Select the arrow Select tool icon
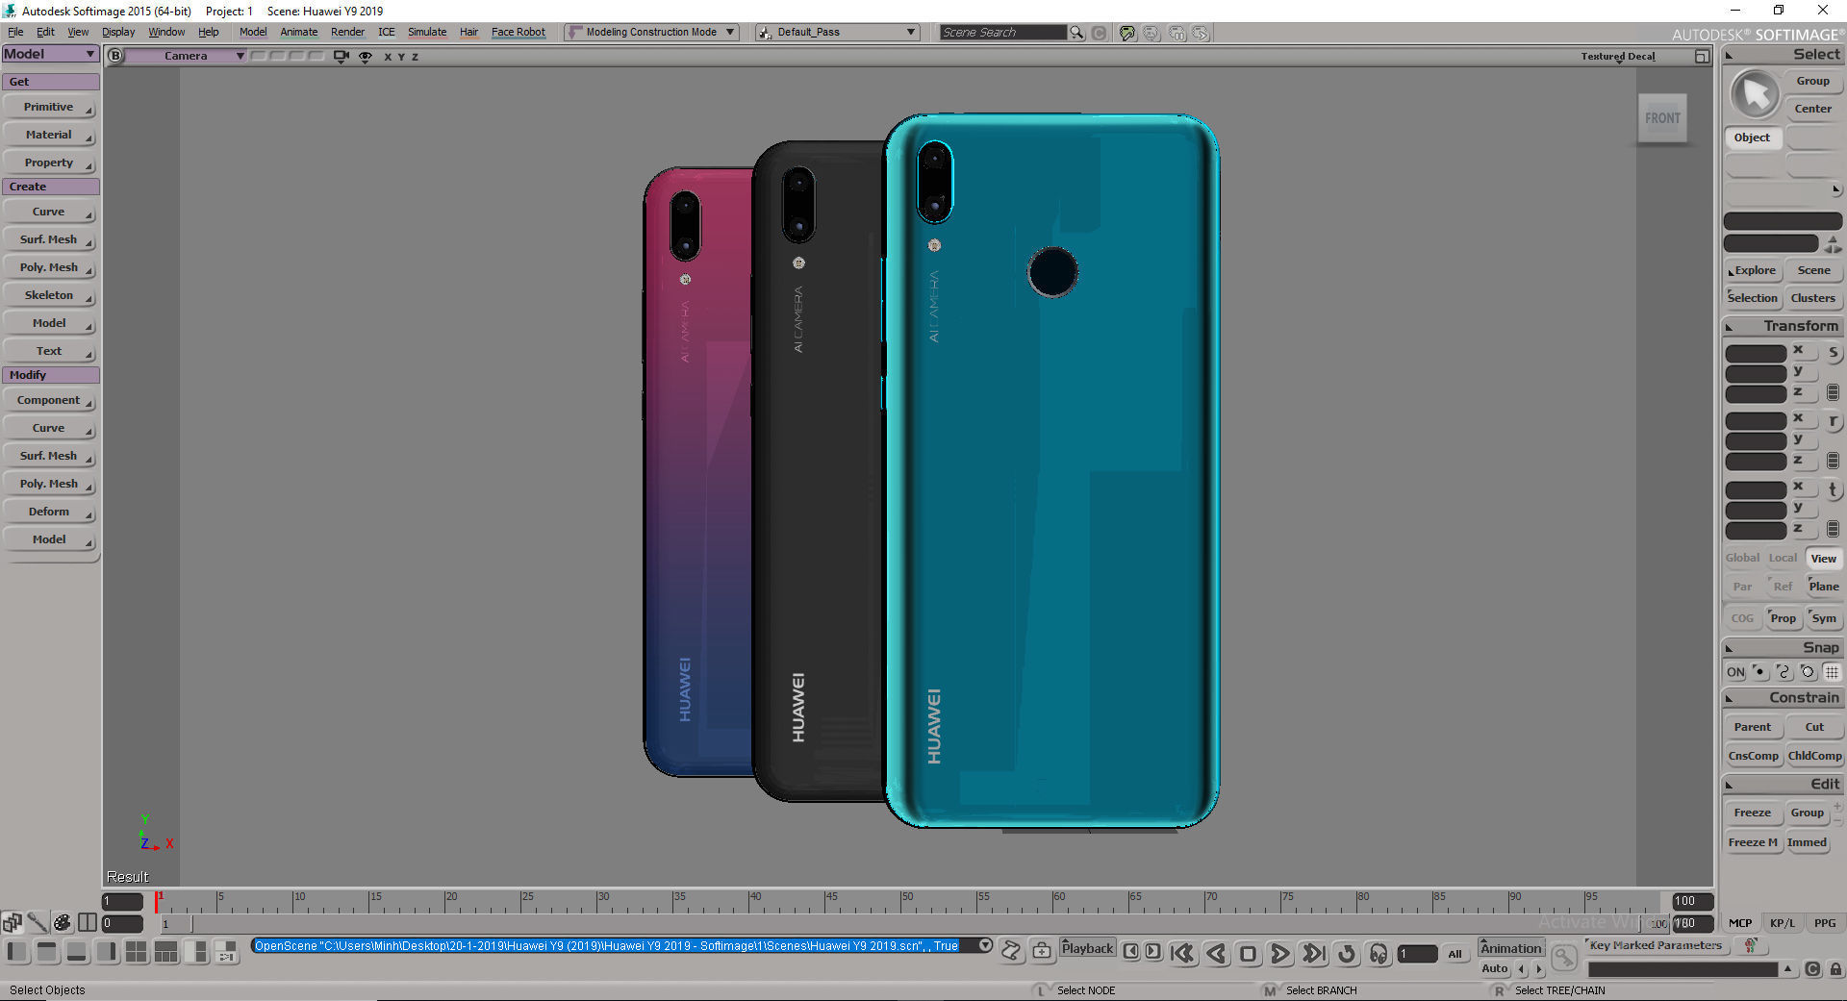The width and height of the screenshot is (1847, 1001). [1755, 95]
